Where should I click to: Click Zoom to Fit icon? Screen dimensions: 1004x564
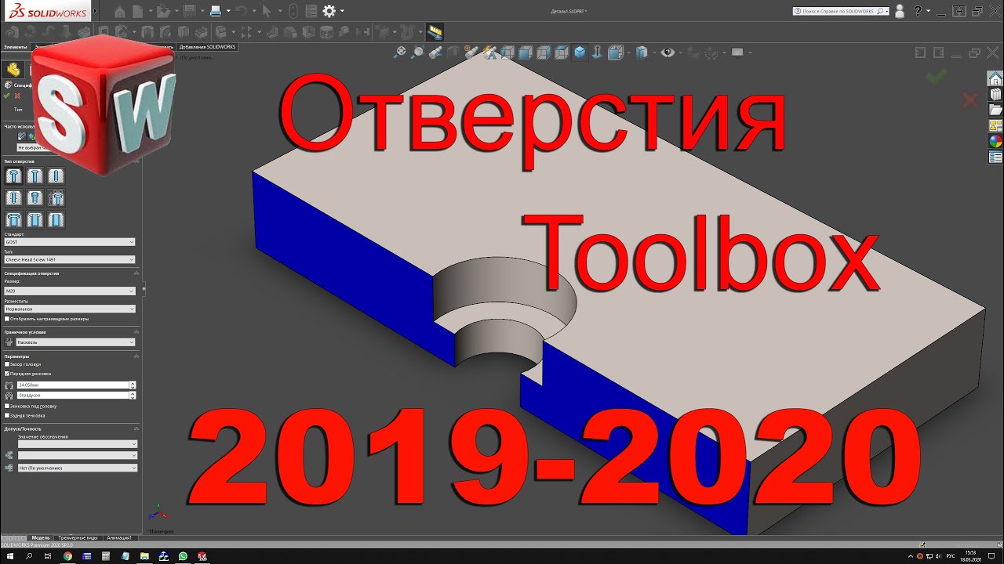pyautogui.click(x=400, y=52)
